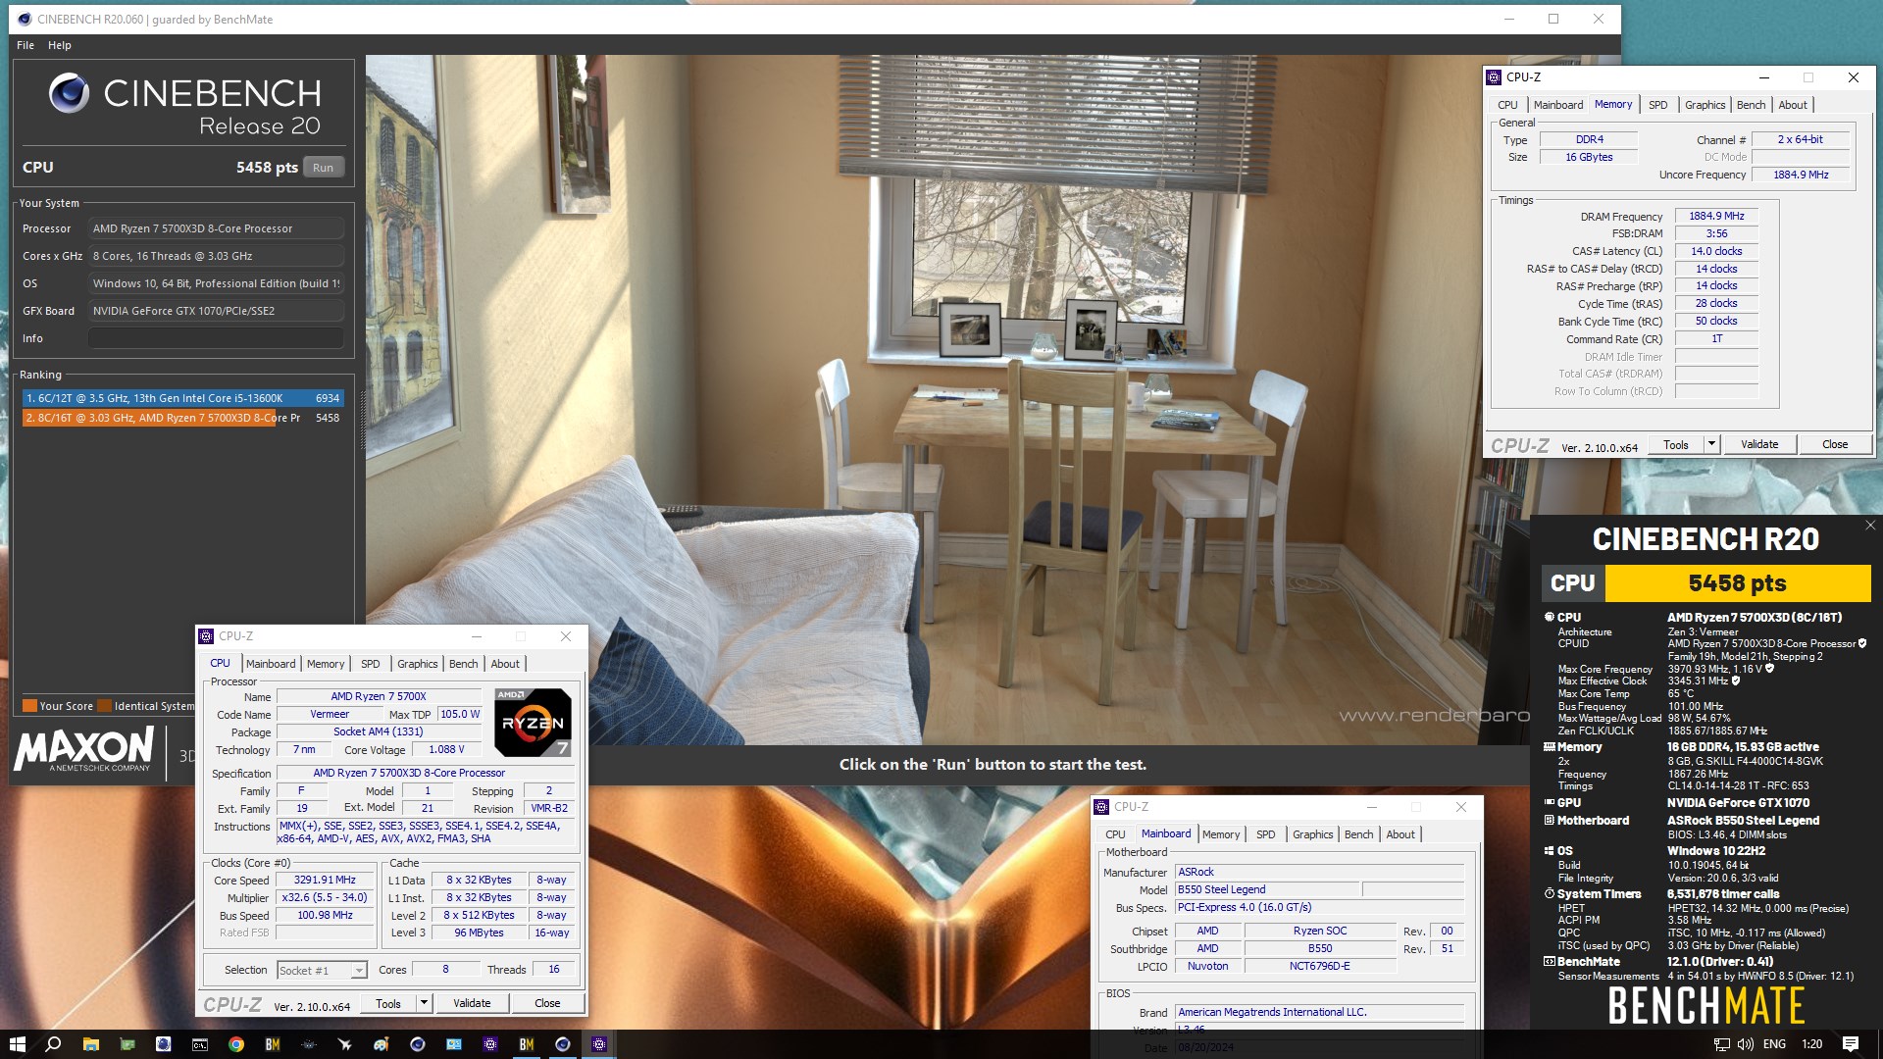Open About tab in the ASRock CPU-Z window

coord(1400,834)
